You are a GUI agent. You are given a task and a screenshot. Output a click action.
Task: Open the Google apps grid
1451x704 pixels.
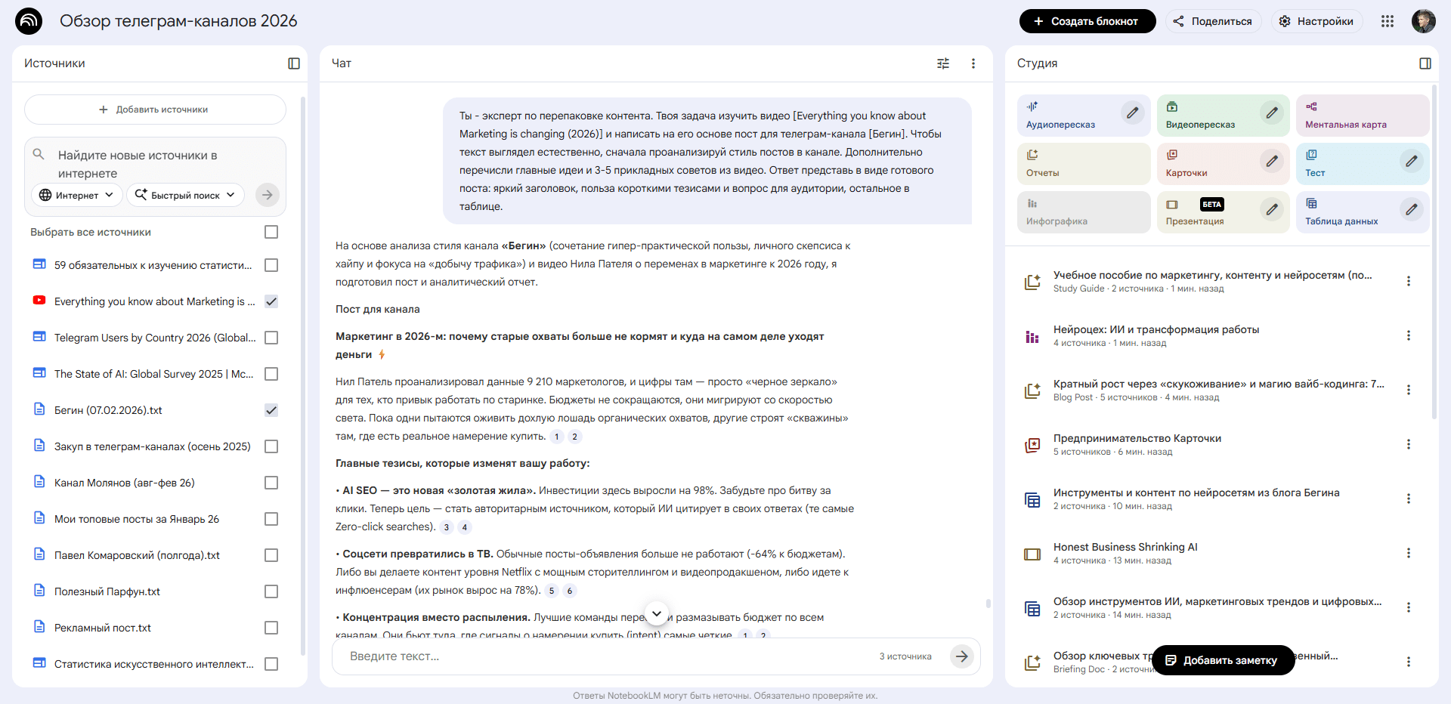click(x=1387, y=21)
